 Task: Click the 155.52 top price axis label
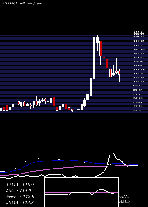[x=139, y=32]
